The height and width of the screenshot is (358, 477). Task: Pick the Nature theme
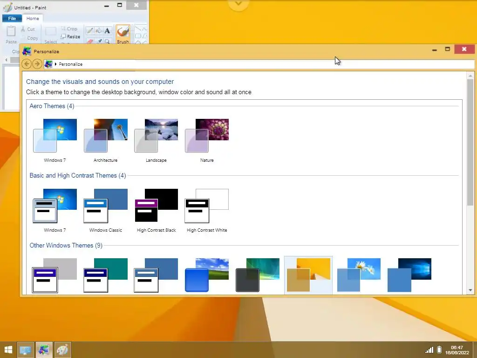(x=207, y=140)
